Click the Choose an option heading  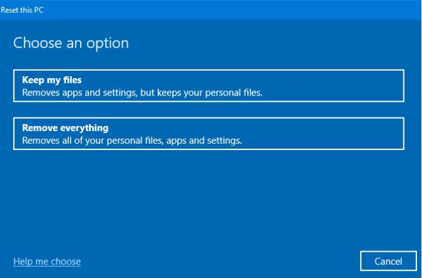(x=71, y=43)
